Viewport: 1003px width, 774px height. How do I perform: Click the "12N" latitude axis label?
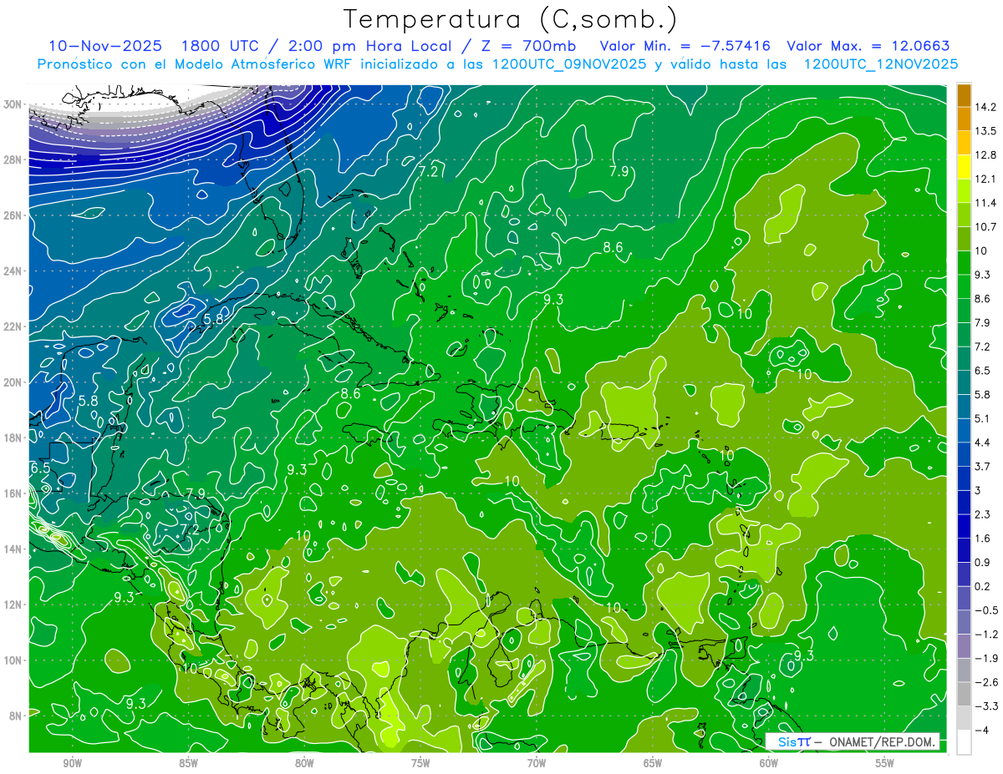point(13,605)
